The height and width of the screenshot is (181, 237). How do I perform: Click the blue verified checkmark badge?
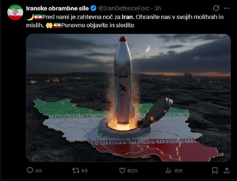pos(93,8)
